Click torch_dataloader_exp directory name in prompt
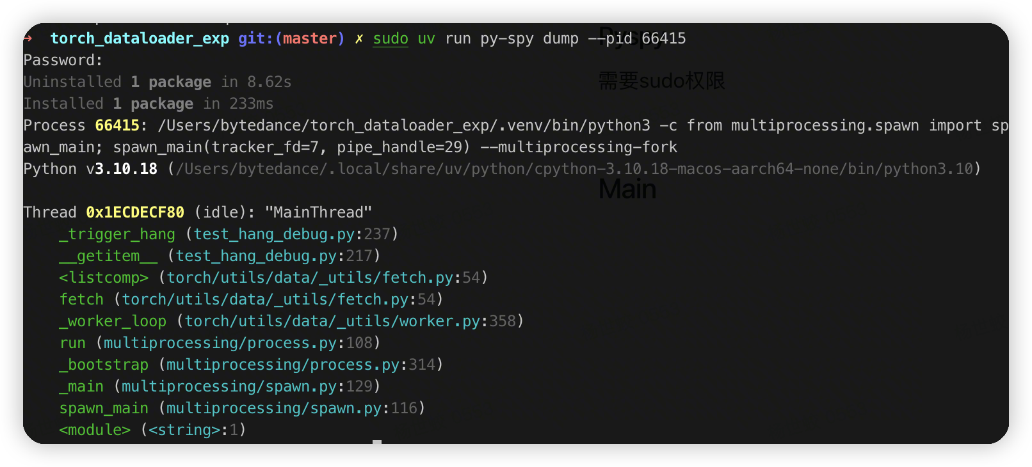 click(140, 39)
